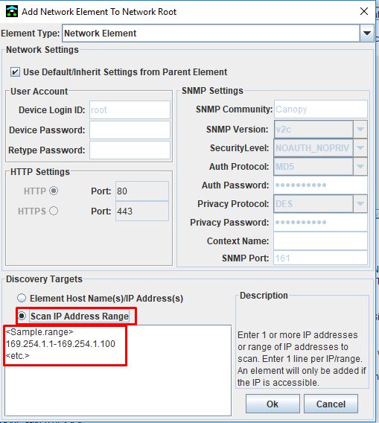379x423 pixels.
Task: Open the Element Type dropdown
Action: point(366,34)
